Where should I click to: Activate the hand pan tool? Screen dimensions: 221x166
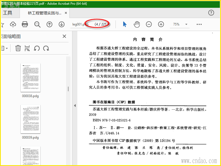[137, 24]
